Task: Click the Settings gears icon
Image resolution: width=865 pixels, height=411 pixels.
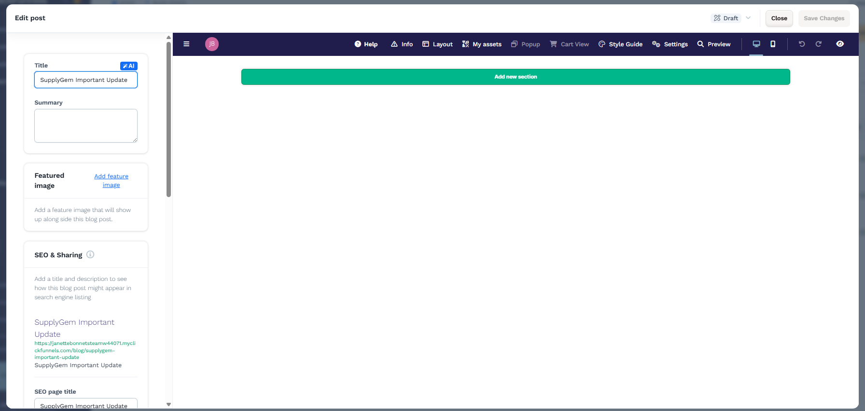Action: tap(656, 44)
